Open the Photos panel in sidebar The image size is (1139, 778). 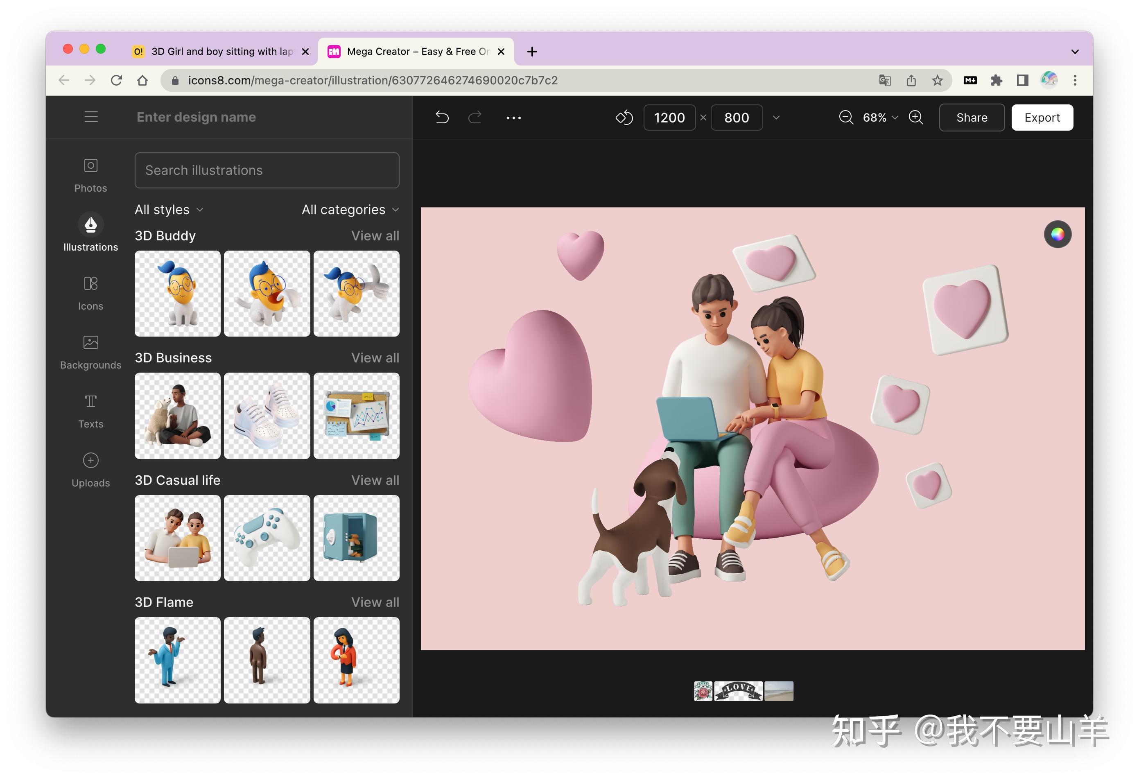[90, 174]
